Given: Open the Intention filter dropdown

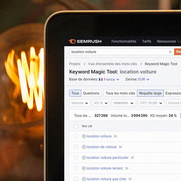Looking at the screenshot, I should pyautogui.click(x=124, y=103).
